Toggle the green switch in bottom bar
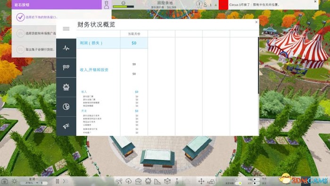The image size is (330, 186). tap(238, 183)
